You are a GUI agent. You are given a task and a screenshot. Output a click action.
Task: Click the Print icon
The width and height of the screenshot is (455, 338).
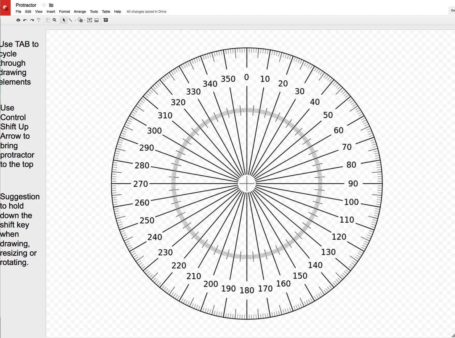point(18,20)
